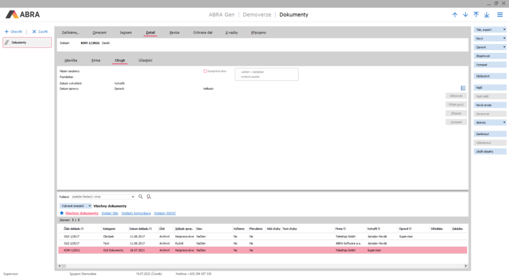The image size is (509, 276).
Task: Open the hamburger main menu
Action: [x=500, y=14]
